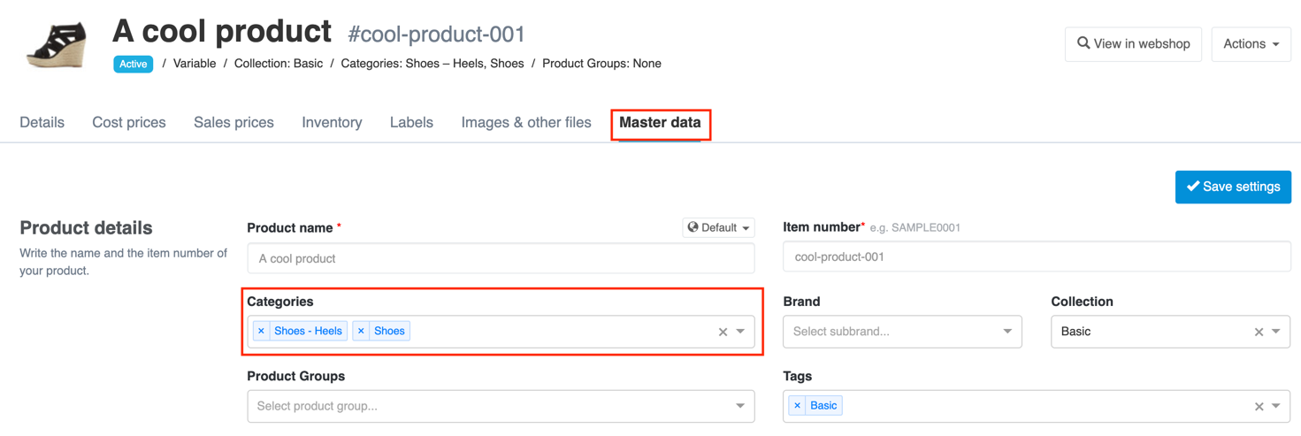Open the Inventory tab

pos(332,123)
